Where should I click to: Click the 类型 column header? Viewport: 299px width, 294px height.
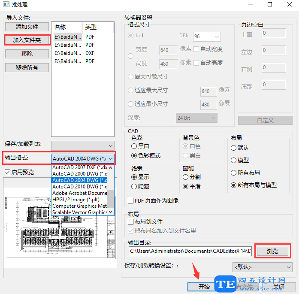click(x=98, y=27)
